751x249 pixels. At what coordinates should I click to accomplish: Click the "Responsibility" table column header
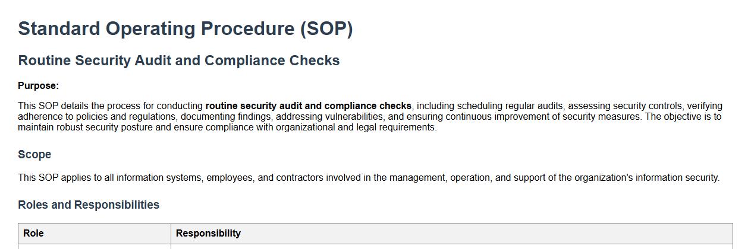click(x=208, y=234)
